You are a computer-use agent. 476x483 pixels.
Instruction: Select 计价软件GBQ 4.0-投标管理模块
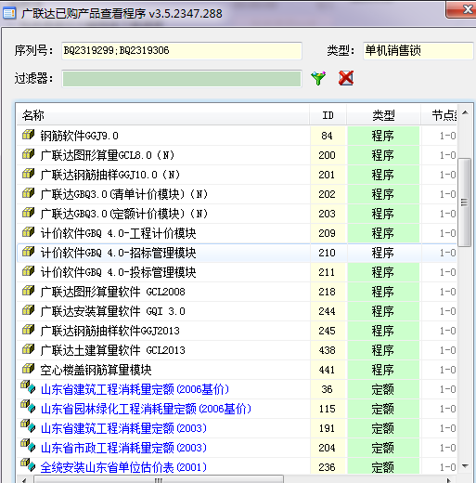(x=237, y=272)
